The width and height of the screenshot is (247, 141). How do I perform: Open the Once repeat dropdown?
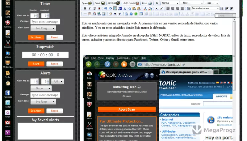pyautogui.click(x=41, y=88)
